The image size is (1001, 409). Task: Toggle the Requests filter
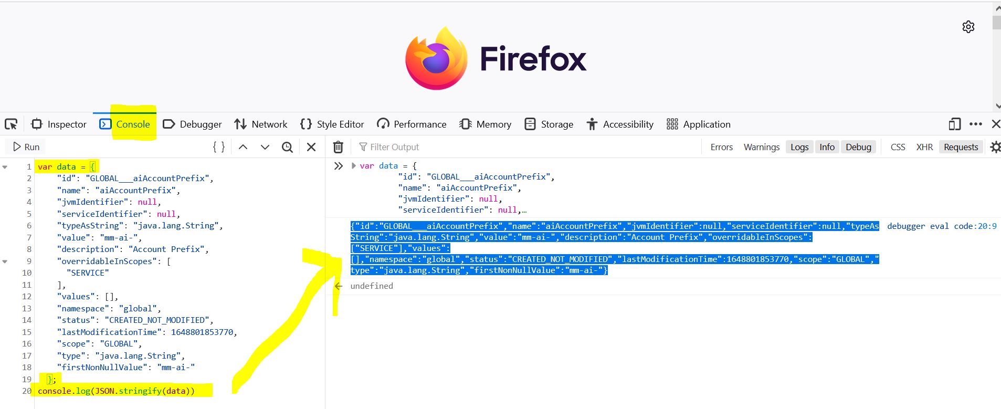tap(961, 147)
